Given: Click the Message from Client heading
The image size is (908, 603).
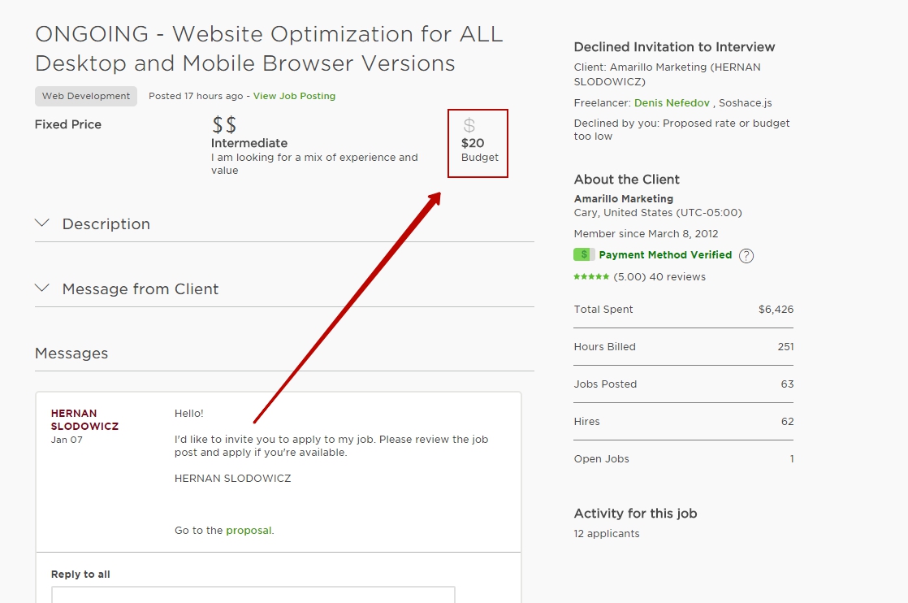Looking at the screenshot, I should tap(141, 289).
